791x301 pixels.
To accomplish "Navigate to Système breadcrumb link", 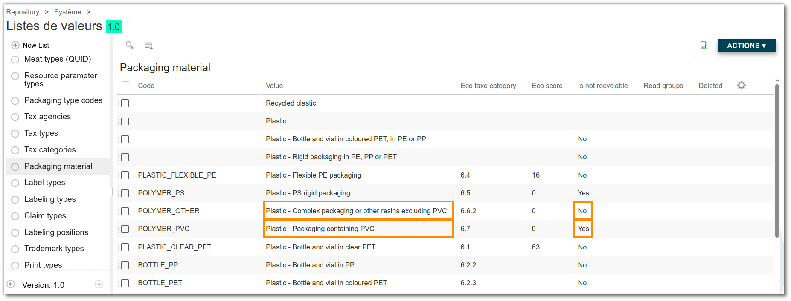I will pos(67,12).
